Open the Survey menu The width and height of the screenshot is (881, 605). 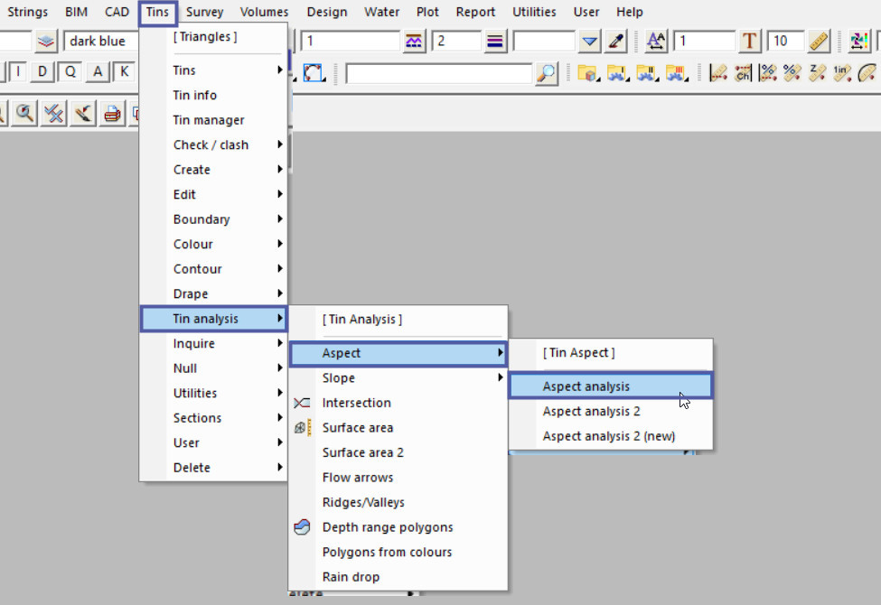point(204,12)
